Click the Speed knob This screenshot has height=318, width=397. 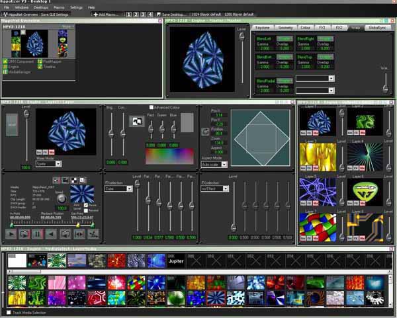click(x=62, y=199)
